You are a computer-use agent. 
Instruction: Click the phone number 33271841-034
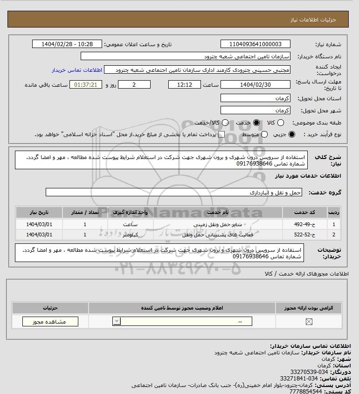pos(299,379)
